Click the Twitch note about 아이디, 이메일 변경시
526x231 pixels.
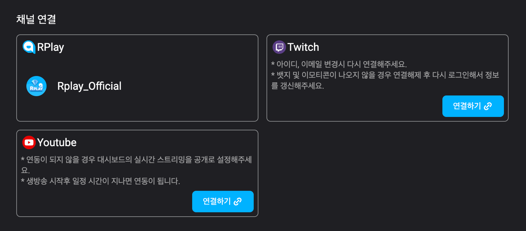[339, 64]
